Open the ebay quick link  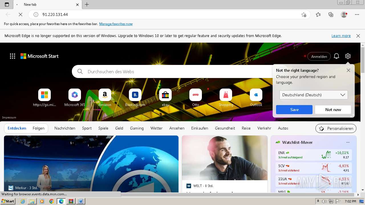click(165, 98)
